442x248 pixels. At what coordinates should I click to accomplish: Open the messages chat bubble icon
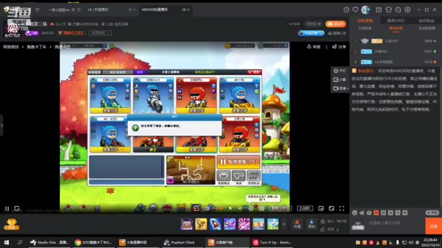click(x=398, y=10)
